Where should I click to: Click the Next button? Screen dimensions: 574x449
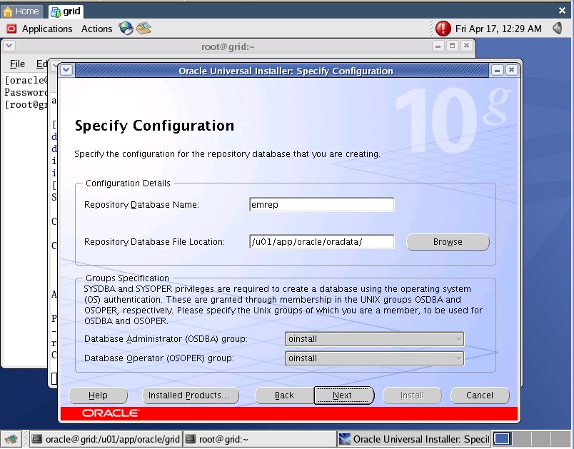[343, 395]
